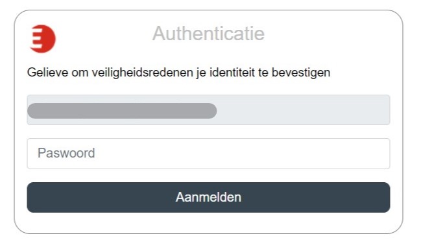The height and width of the screenshot is (247, 421).
Task: Click blank card area below Aanmelden button
Action: pyautogui.click(x=208, y=222)
